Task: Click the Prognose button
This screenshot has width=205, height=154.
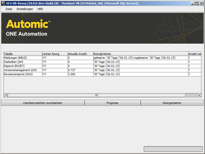Action: [112, 103]
